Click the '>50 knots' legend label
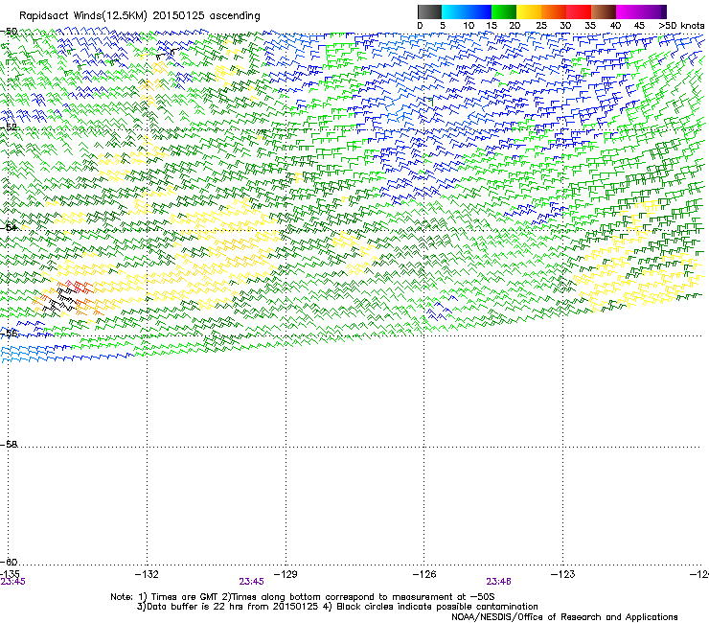Viewport: 709px width, 623px height. click(x=681, y=26)
